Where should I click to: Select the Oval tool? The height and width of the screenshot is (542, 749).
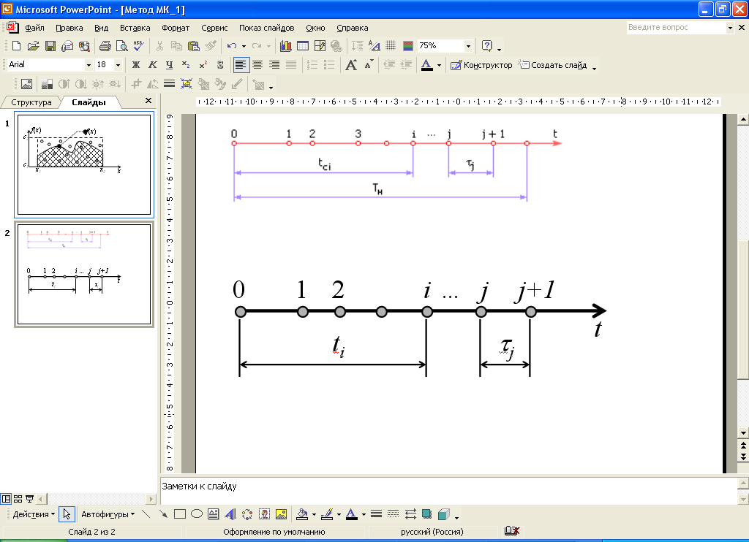coord(197,514)
